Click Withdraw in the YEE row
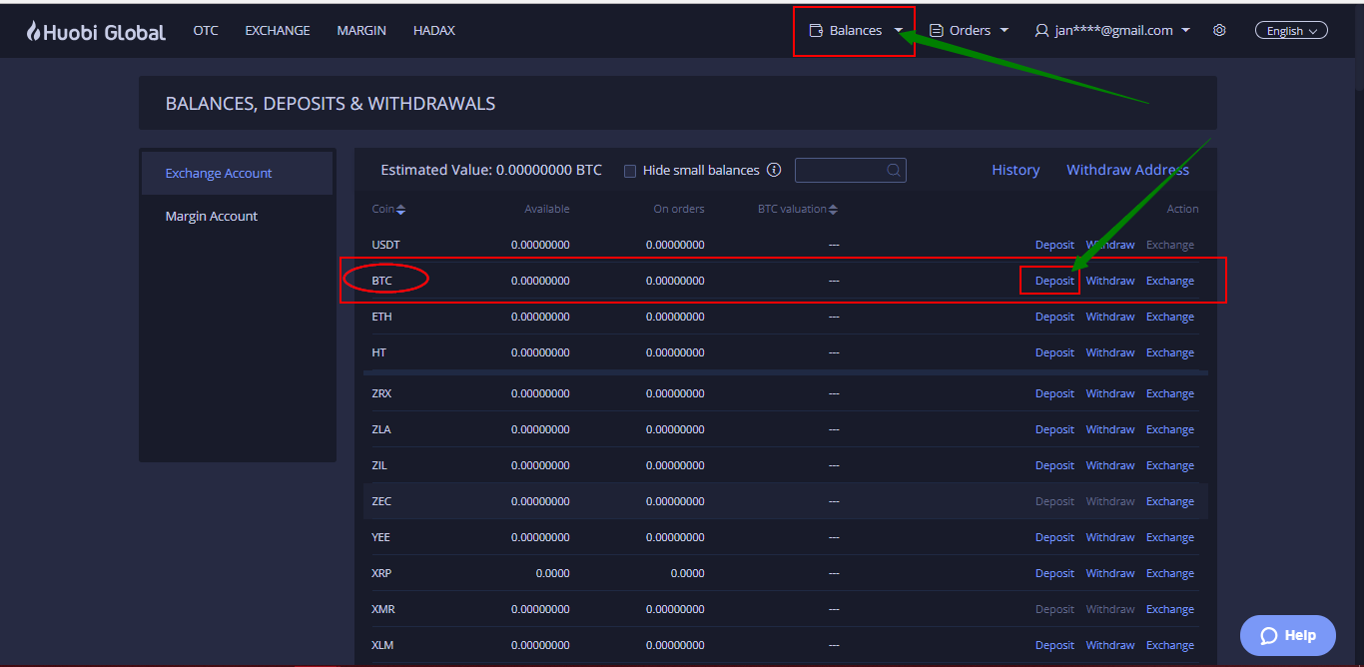Image resolution: width=1364 pixels, height=667 pixels. (1110, 537)
